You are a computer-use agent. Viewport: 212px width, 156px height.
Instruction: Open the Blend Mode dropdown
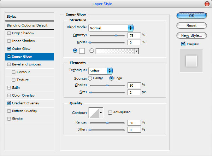coord(111,28)
